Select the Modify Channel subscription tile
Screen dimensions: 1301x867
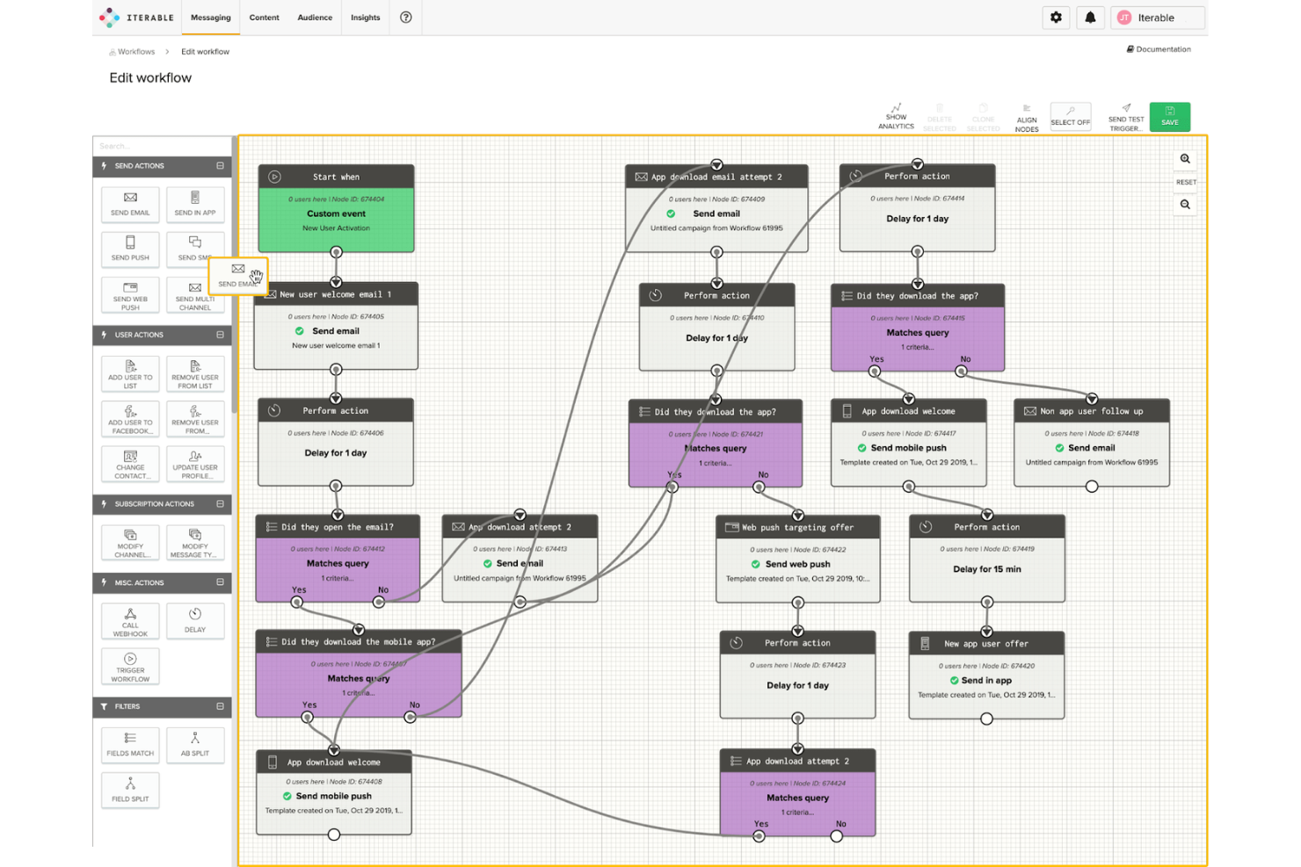(130, 543)
